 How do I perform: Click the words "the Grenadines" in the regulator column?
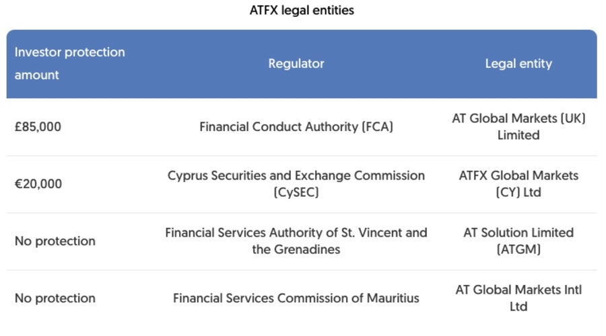click(x=296, y=250)
